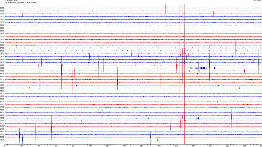The height and width of the screenshot is (147, 262).
Task: Click the 18m axis tick label
Action: [x=159, y=146]
